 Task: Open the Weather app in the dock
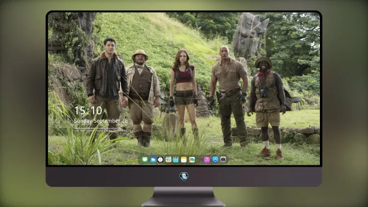coord(153,160)
